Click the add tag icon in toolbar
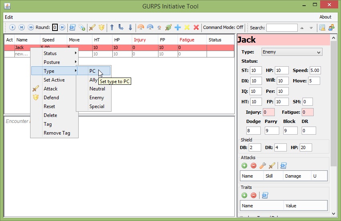 coord(82,27)
